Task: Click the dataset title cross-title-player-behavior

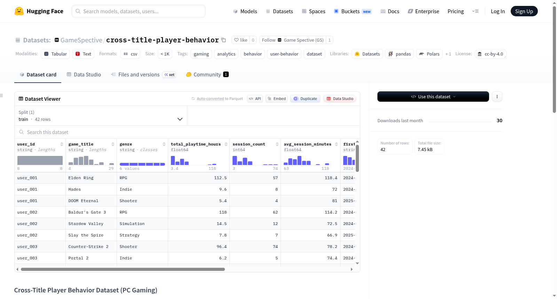Action: pos(162,40)
